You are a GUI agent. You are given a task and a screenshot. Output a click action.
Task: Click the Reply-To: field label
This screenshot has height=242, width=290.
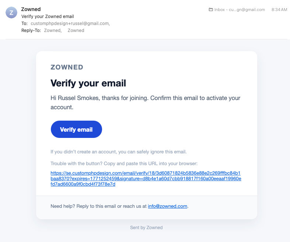(x=31, y=31)
